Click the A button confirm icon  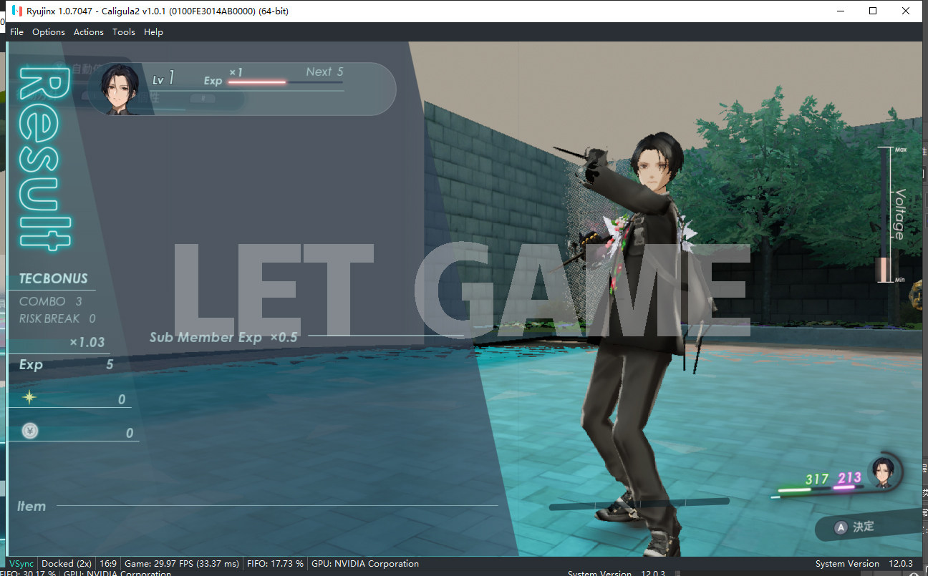[x=841, y=527]
